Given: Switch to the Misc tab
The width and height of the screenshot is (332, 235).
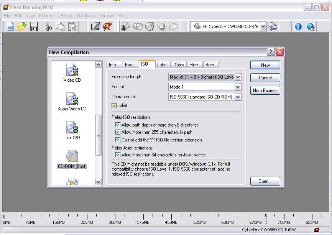Looking at the screenshot, I should [x=195, y=65].
